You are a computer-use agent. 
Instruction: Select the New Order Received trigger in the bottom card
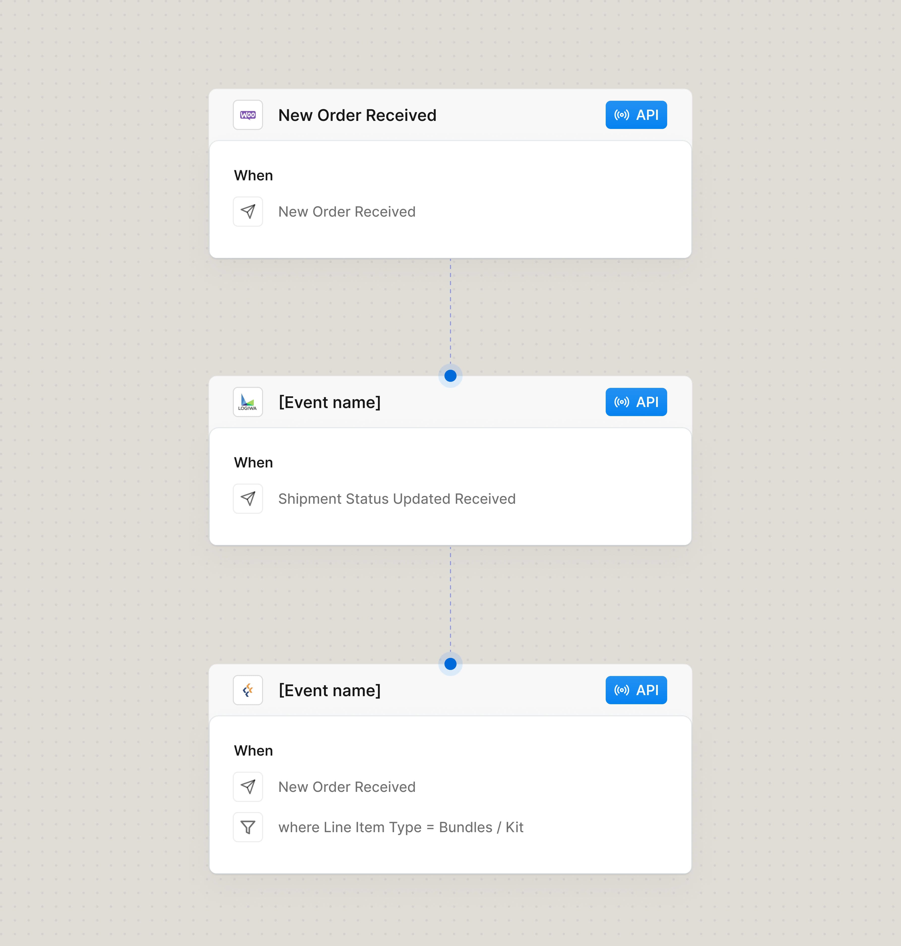tap(347, 787)
